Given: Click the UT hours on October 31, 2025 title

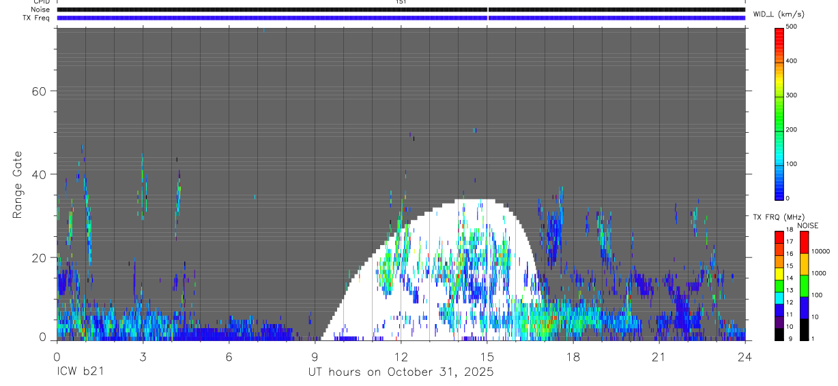Looking at the screenshot, I should point(401,372).
